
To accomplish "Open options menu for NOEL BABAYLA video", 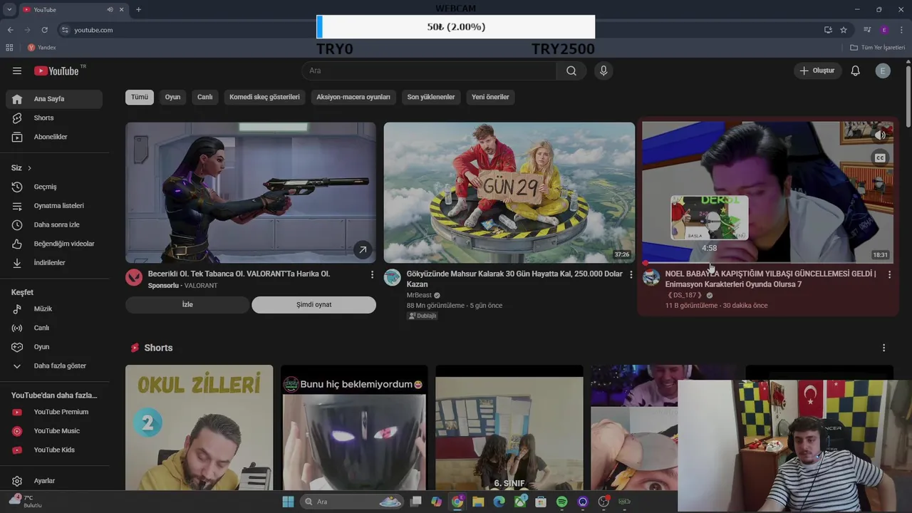I will pyautogui.click(x=889, y=274).
